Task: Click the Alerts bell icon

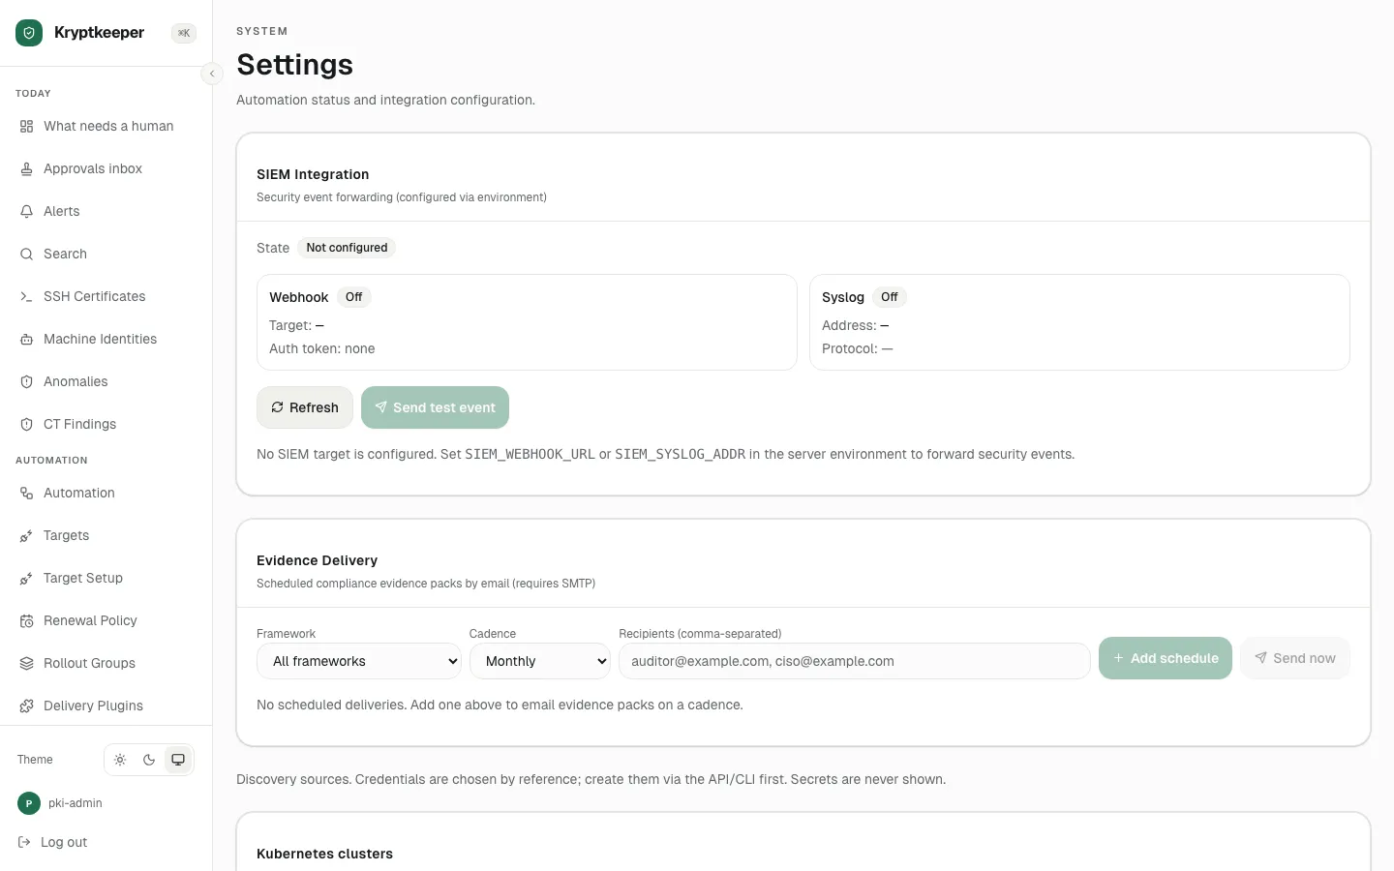Action: pyautogui.click(x=26, y=212)
